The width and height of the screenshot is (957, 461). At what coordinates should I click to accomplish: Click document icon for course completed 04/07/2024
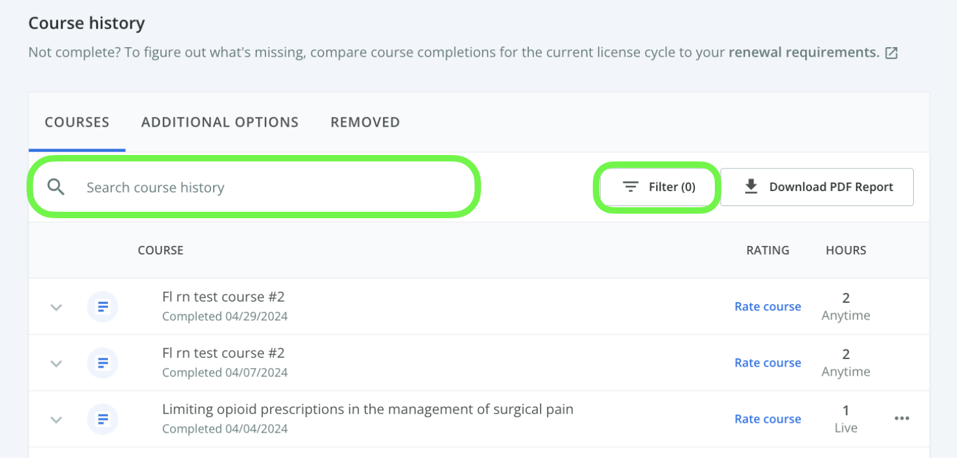pyautogui.click(x=103, y=363)
